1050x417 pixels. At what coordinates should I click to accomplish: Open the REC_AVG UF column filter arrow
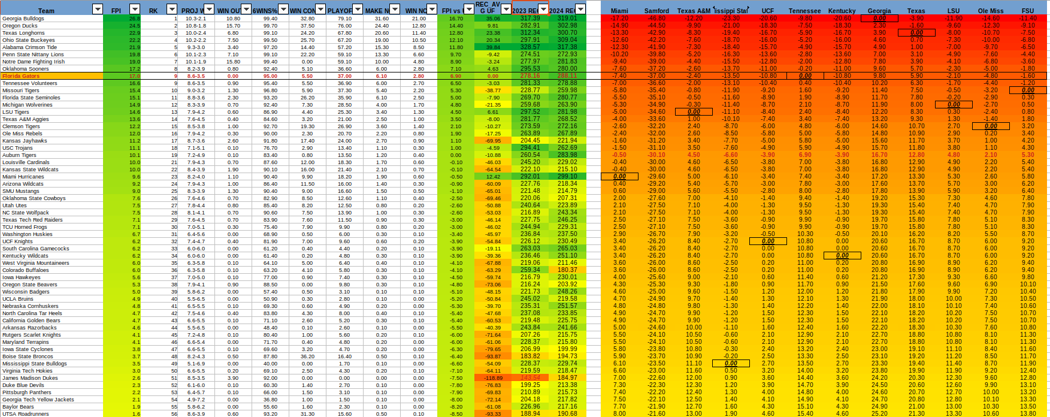point(506,10)
